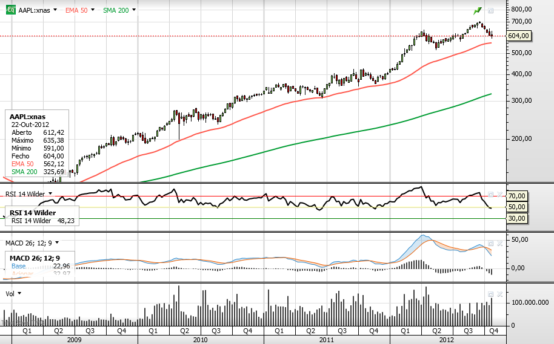This screenshot has height=344, width=554.
Task: Click the 2009 year label on timeline
Action: pyautogui.click(x=74, y=340)
